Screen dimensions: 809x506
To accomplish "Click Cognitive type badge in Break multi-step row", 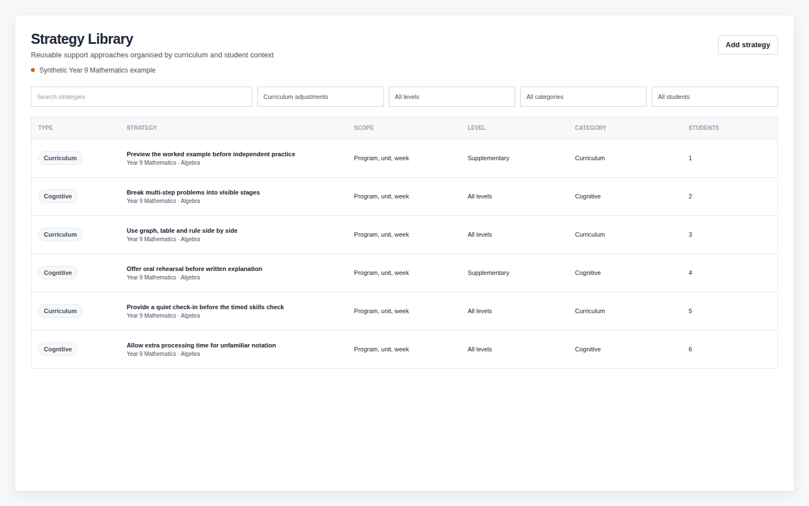I will click(x=58, y=196).
